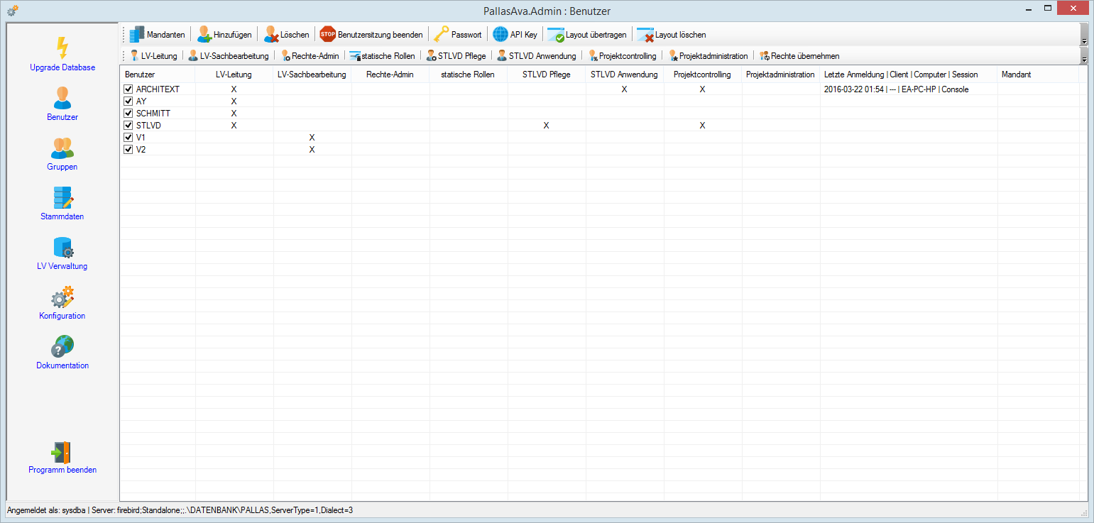The width and height of the screenshot is (1094, 523).
Task: Toggle the Rechte-Admin role button
Action: pyautogui.click(x=310, y=55)
